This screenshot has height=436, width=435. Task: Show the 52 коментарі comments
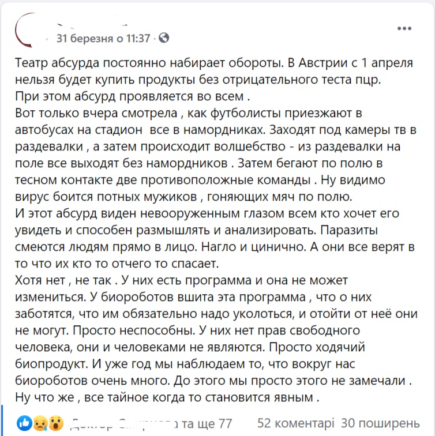295,423
